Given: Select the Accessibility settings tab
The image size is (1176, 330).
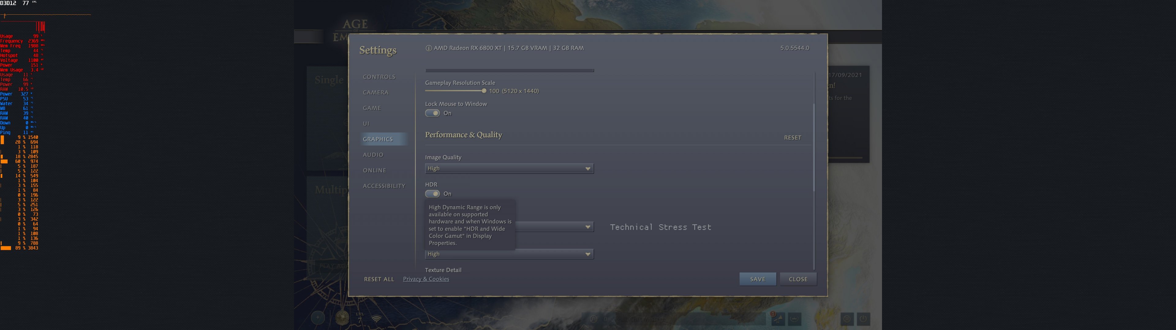Looking at the screenshot, I should (384, 186).
